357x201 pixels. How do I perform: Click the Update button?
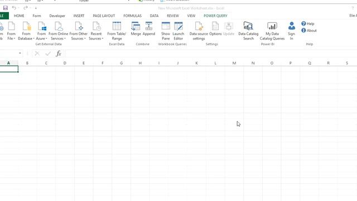229,28
